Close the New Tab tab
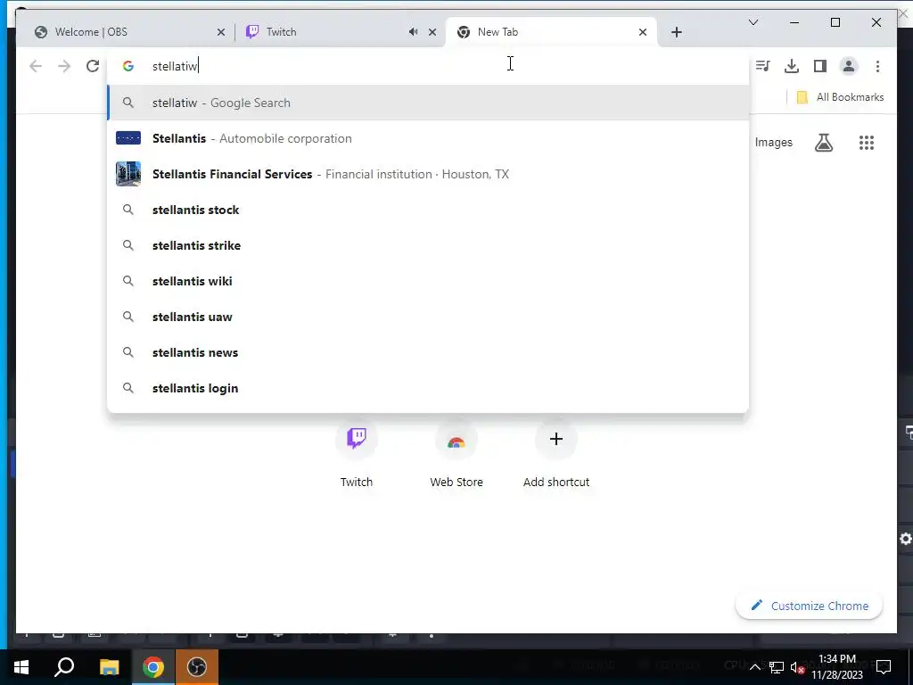This screenshot has width=913, height=685. click(643, 32)
